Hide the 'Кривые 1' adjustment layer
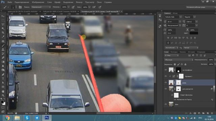Image resolution: width=216 pixels, height=121 pixels. tap(166, 76)
